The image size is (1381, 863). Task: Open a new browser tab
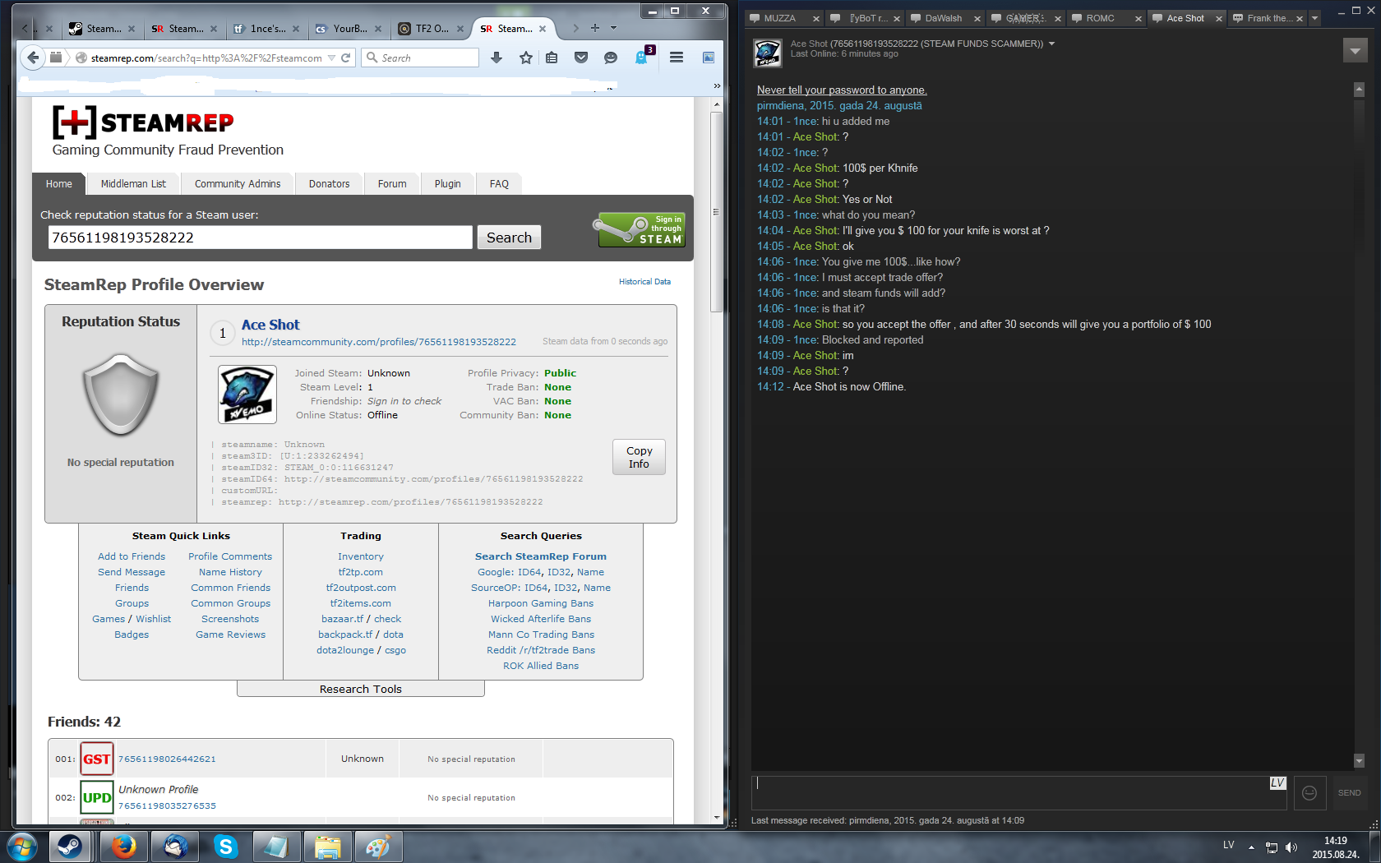(x=595, y=28)
